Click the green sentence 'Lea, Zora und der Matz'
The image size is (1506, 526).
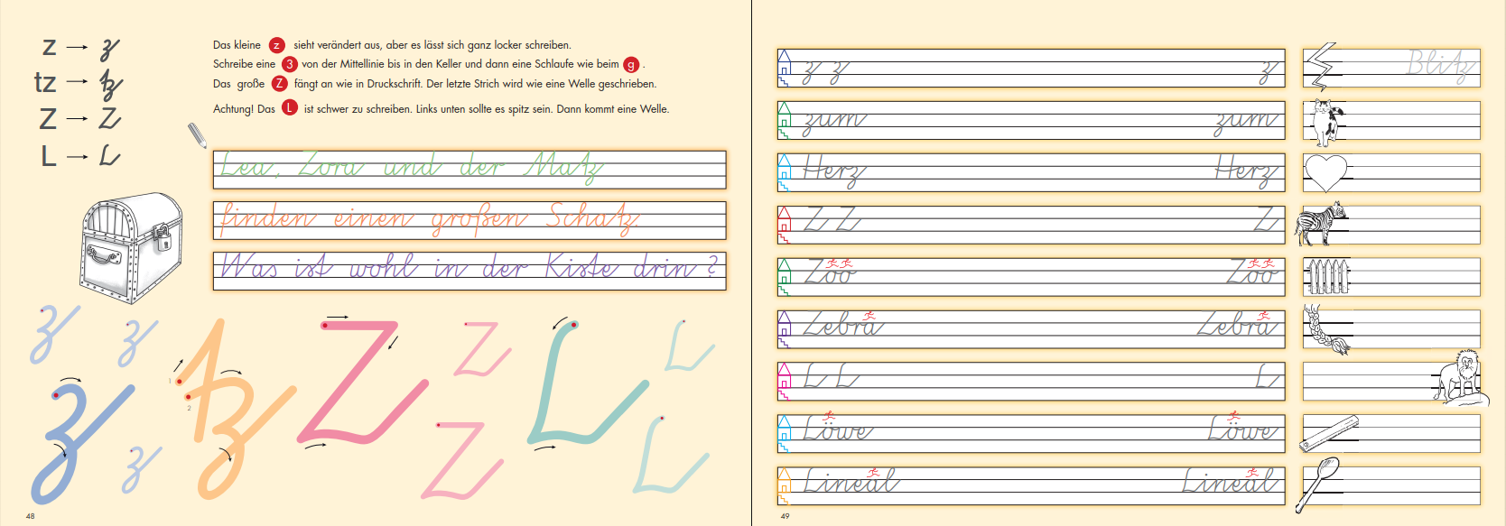pyautogui.click(x=411, y=168)
